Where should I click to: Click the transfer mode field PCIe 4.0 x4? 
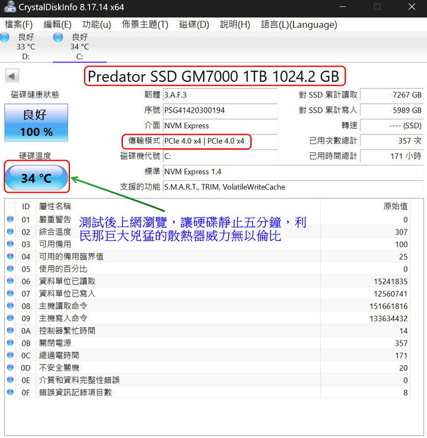click(220, 141)
